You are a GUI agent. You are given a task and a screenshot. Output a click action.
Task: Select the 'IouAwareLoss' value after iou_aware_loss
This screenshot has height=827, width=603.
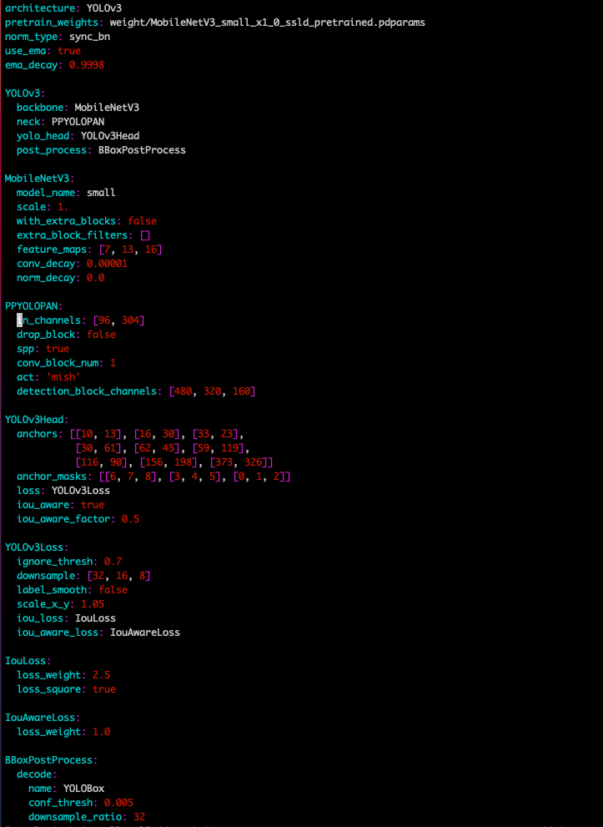[x=145, y=633]
